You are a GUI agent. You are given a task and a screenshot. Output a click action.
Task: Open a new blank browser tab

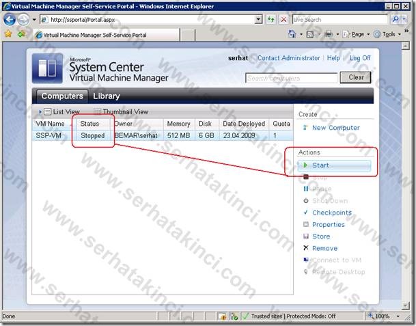point(187,36)
